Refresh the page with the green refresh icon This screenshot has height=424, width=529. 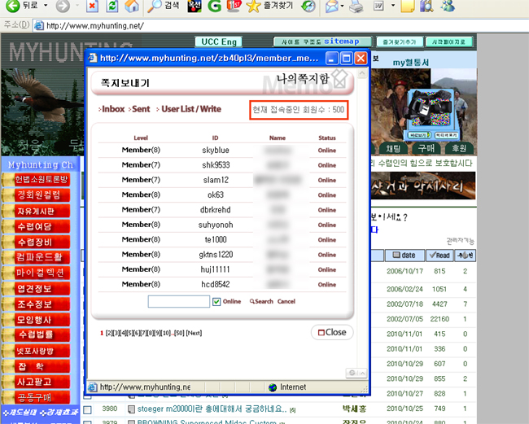point(111,7)
